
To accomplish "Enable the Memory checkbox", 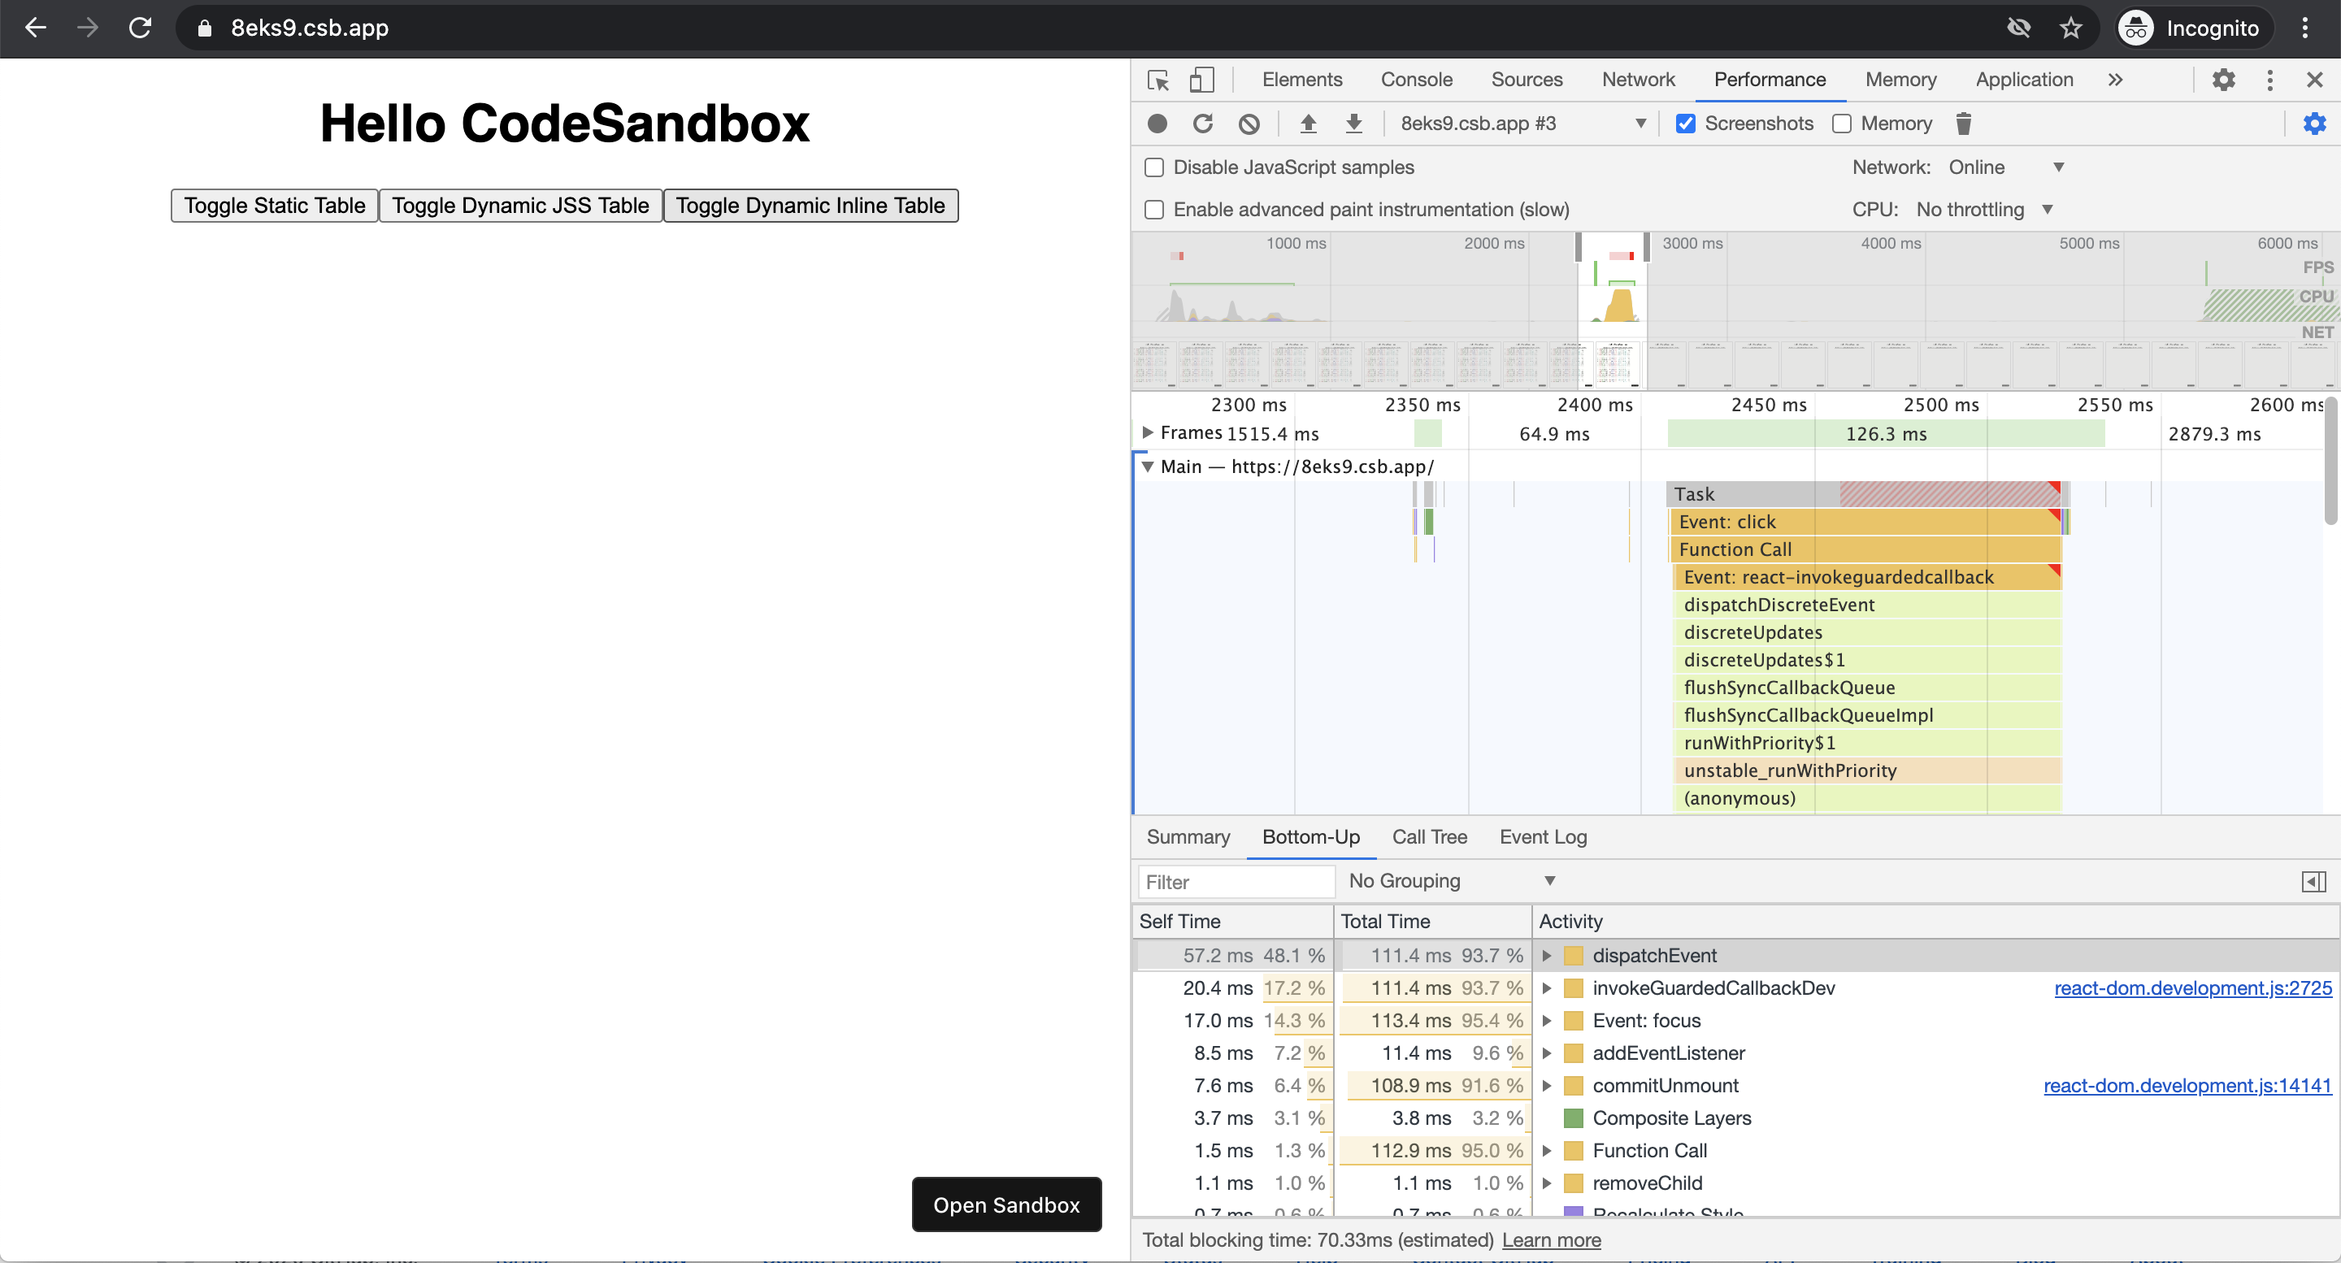I will pos(1843,124).
